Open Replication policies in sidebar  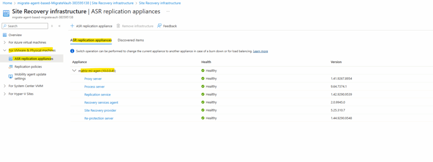(28, 67)
